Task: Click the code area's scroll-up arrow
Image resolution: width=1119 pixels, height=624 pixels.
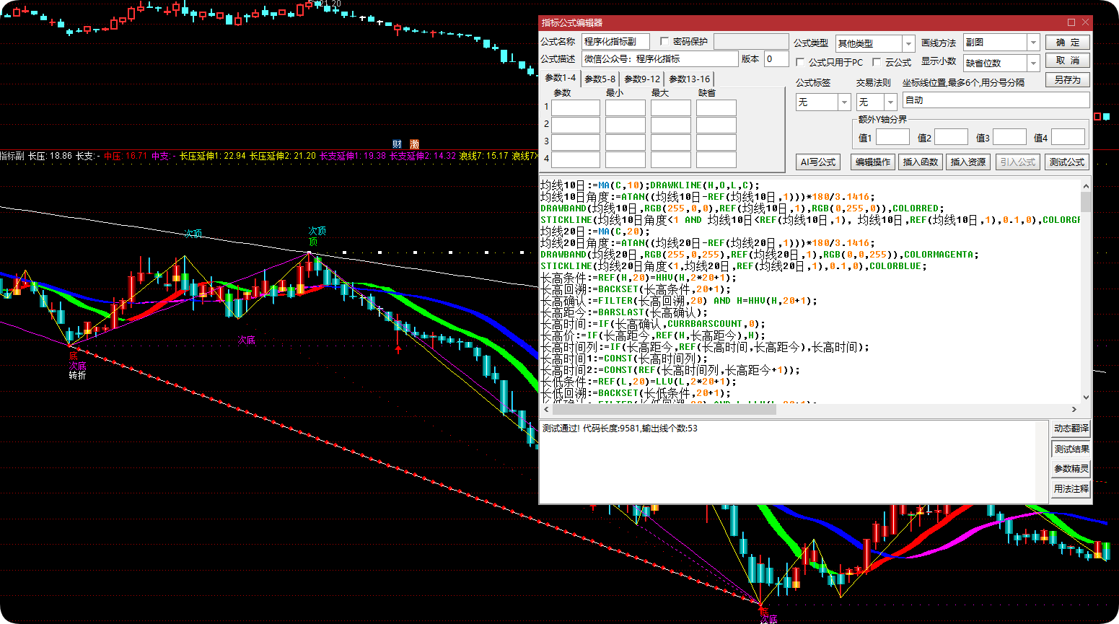Action: pos(1086,185)
